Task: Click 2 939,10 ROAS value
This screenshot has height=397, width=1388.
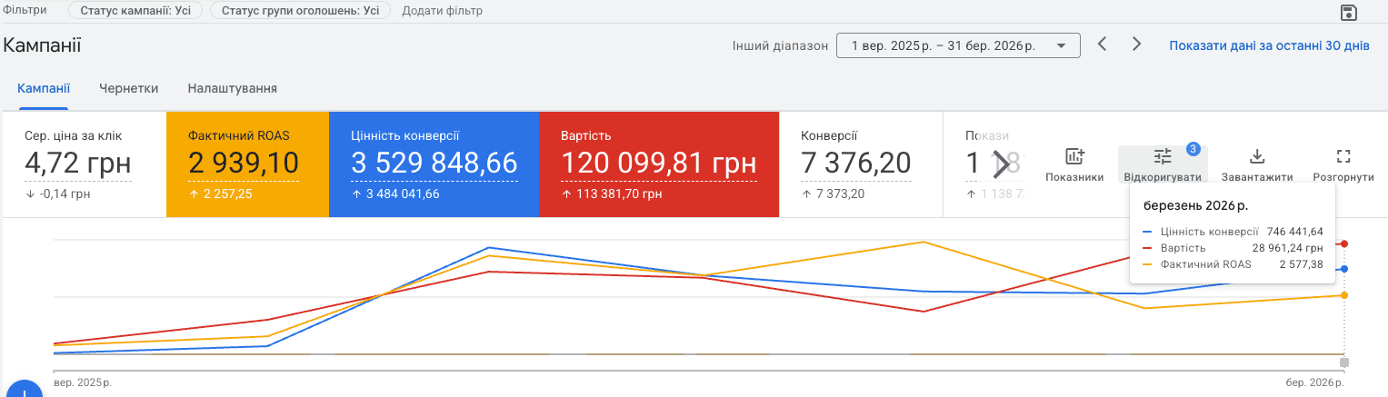Action: [243, 164]
